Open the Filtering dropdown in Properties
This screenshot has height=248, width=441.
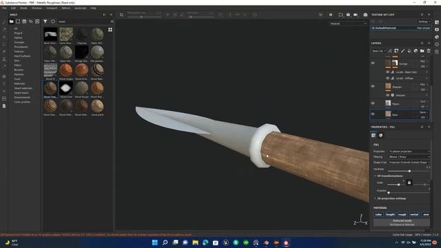click(409, 157)
